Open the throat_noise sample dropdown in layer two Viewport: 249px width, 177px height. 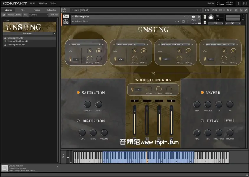130,45
